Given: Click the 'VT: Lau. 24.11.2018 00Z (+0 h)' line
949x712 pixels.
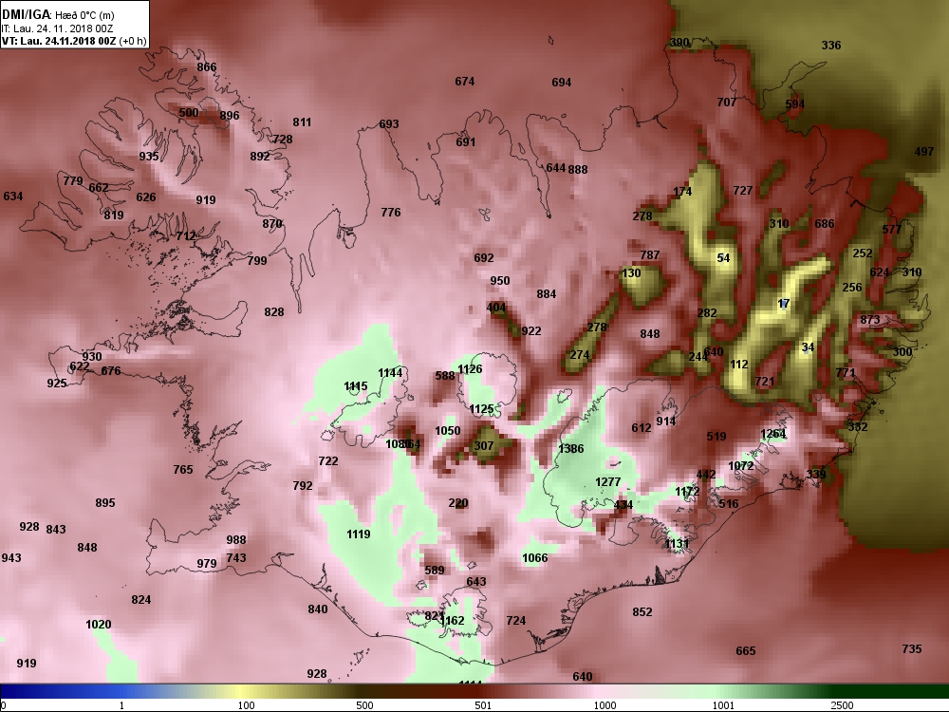Looking at the screenshot, I should click(74, 41).
